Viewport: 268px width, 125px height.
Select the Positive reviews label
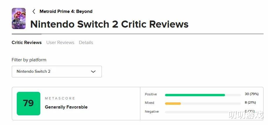point(151,94)
